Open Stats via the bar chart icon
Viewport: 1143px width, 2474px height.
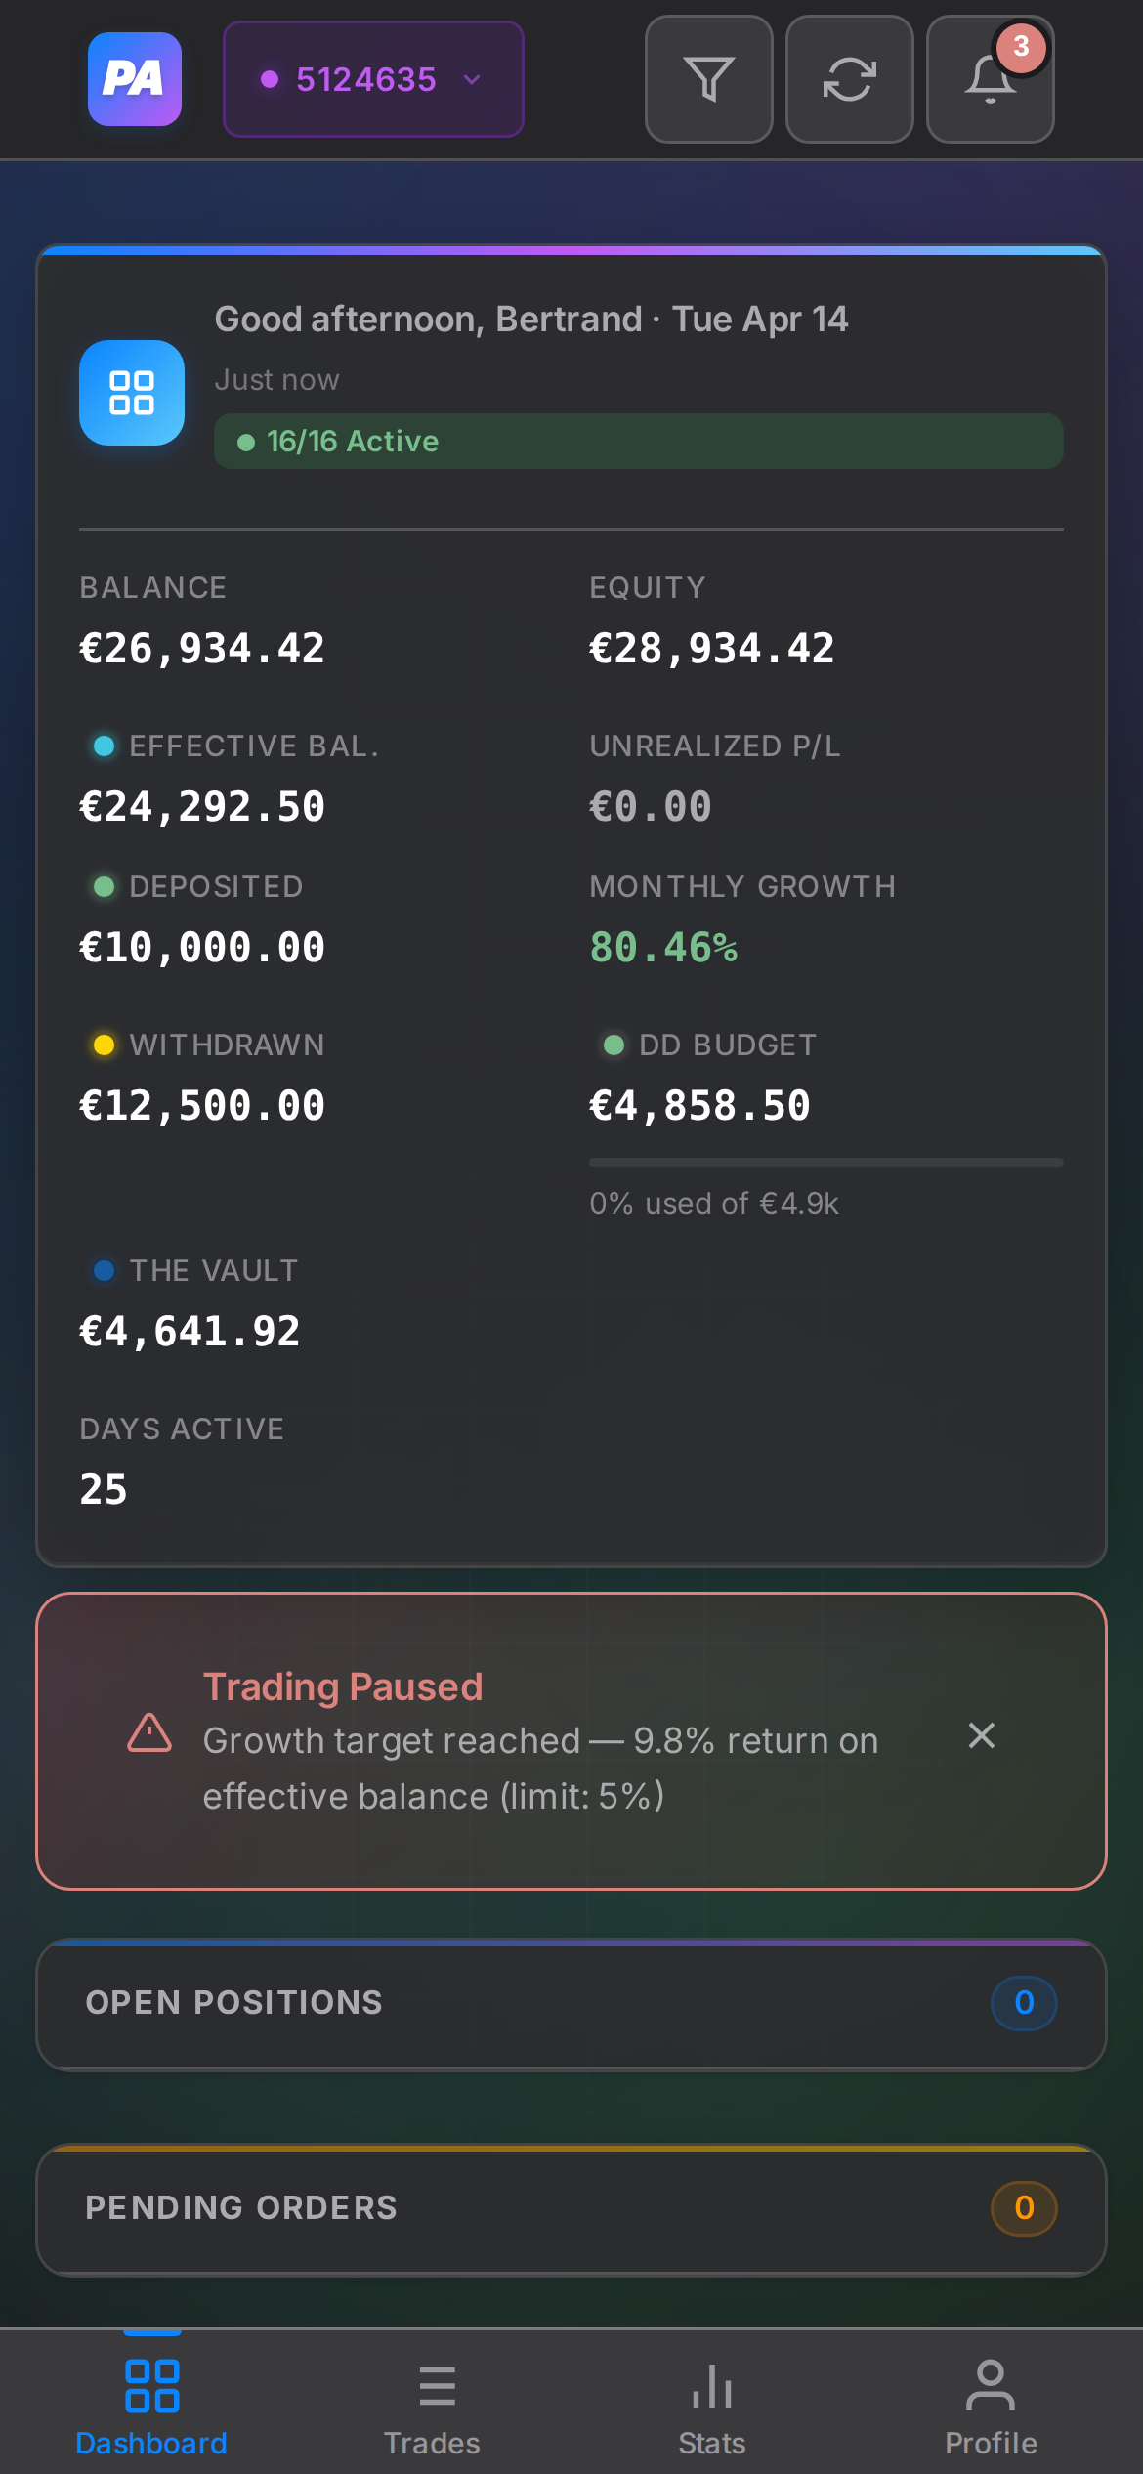coord(711,2404)
